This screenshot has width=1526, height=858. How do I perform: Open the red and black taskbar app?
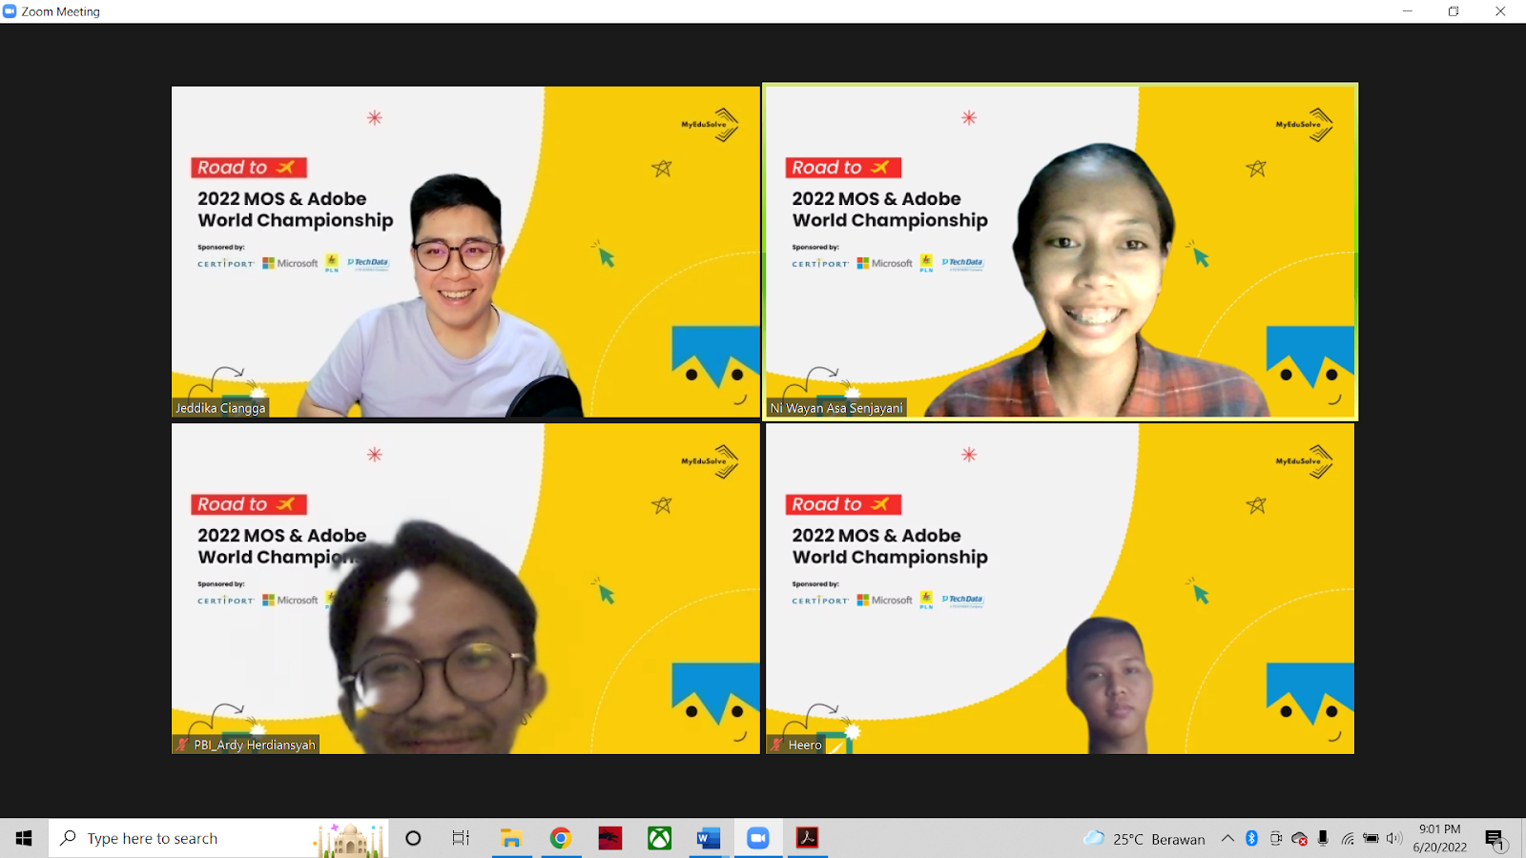click(x=610, y=838)
